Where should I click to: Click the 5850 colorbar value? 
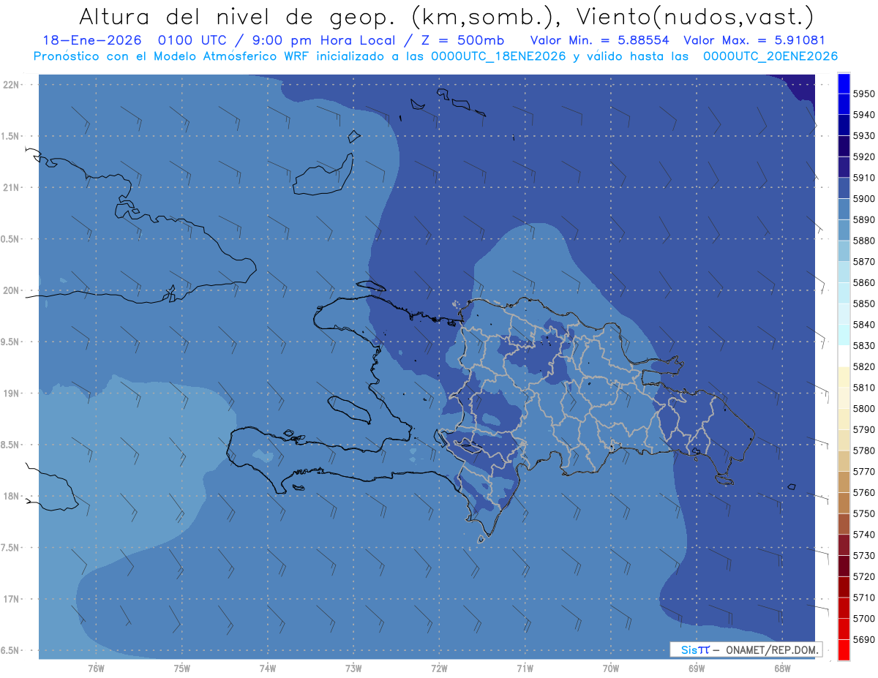tap(863, 304)
